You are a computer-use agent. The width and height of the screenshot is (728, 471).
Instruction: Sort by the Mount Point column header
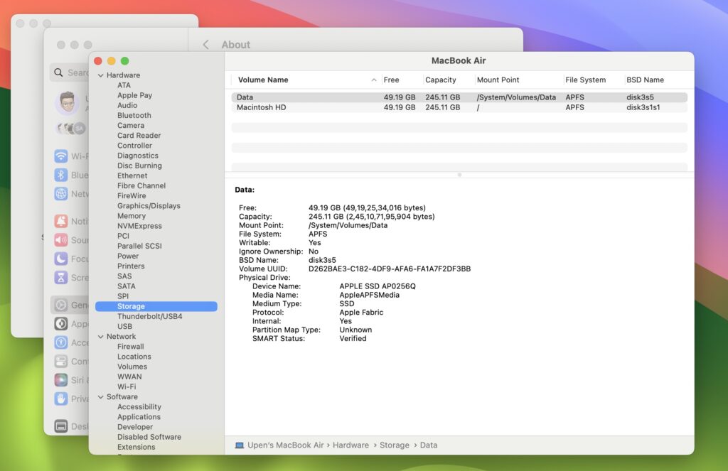point(518,80)
